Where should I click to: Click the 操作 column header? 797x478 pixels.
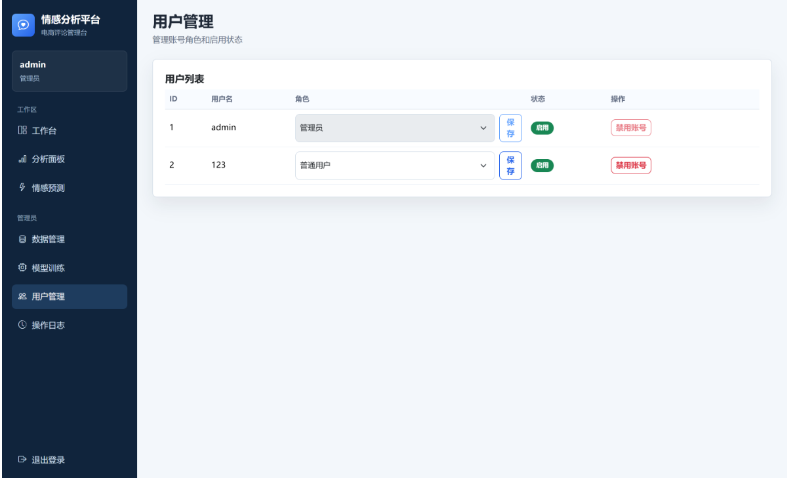coord(618,99)
